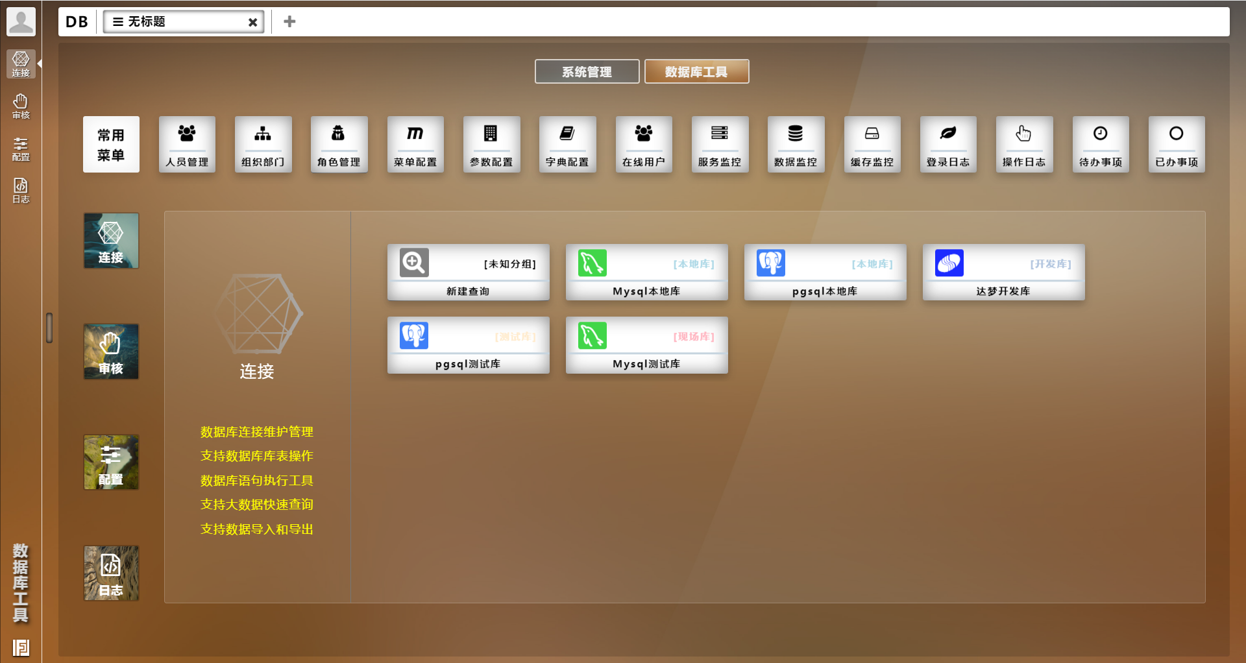Viewport: 1246px width, 663px height.
Task: Open 在线用户 shortcut tile
Action: 644,144
